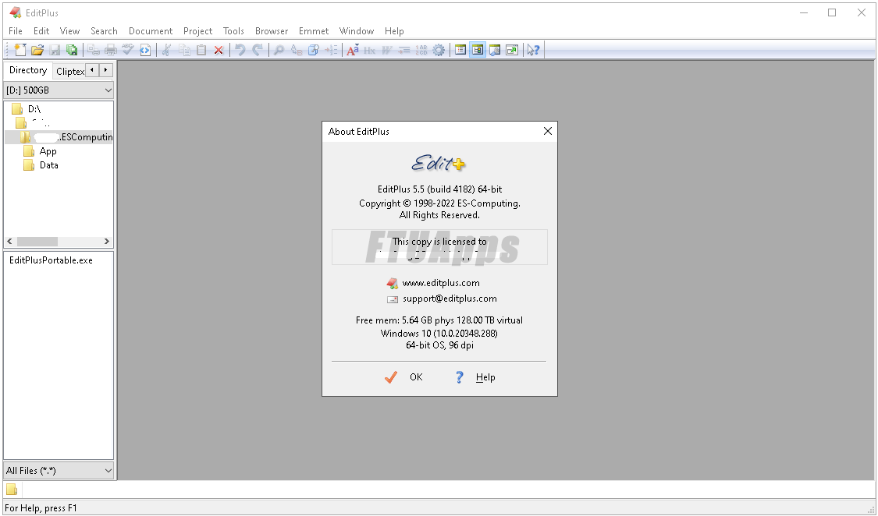Open the Document menu
878x516 pixels.
click(151, 30)
